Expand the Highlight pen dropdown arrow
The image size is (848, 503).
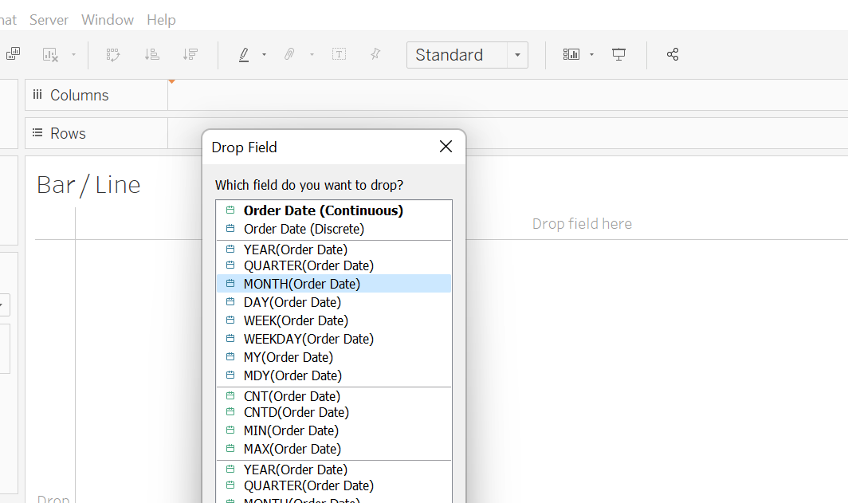point(264,54)
